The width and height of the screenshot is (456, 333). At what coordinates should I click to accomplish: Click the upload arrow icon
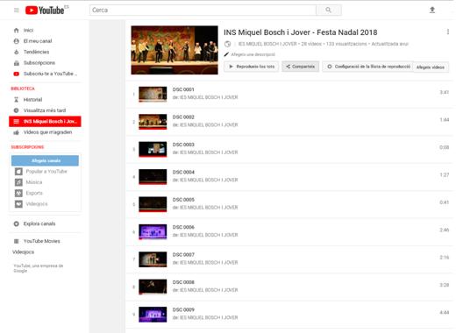[432, 11]
